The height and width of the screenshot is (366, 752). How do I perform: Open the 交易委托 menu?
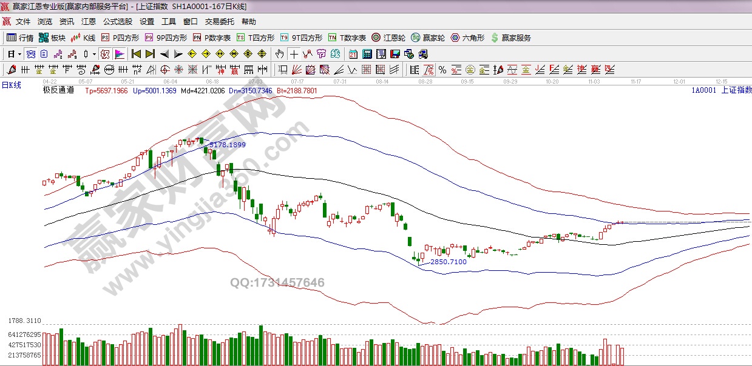click(219, 22)
